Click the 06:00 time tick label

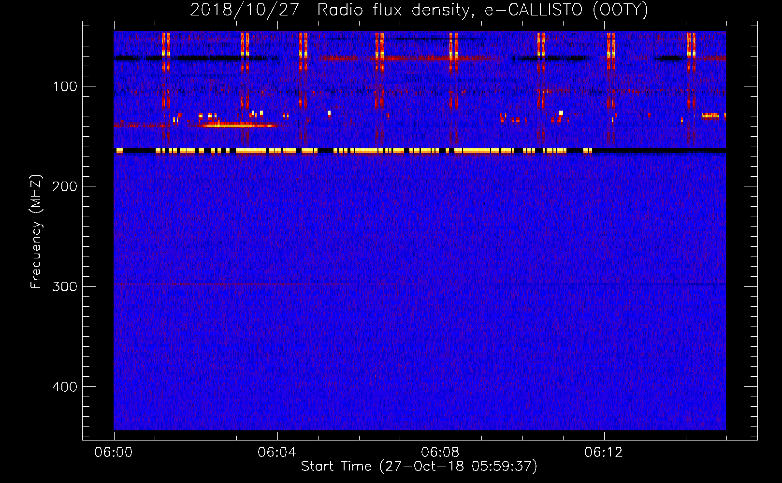click(114, 453)
